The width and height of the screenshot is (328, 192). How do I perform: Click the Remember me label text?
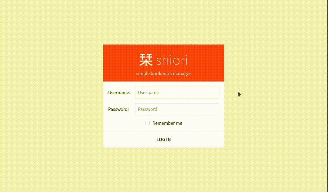click(167, 123)
